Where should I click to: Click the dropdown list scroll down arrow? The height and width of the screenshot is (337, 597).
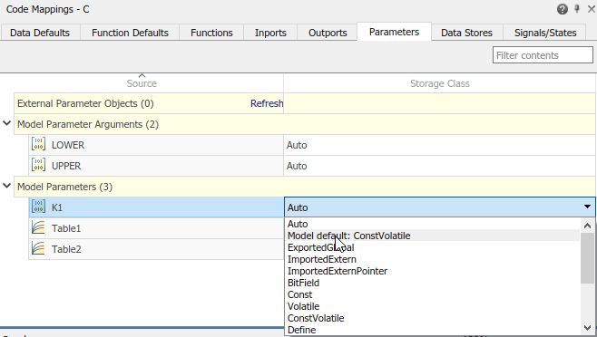587,328
